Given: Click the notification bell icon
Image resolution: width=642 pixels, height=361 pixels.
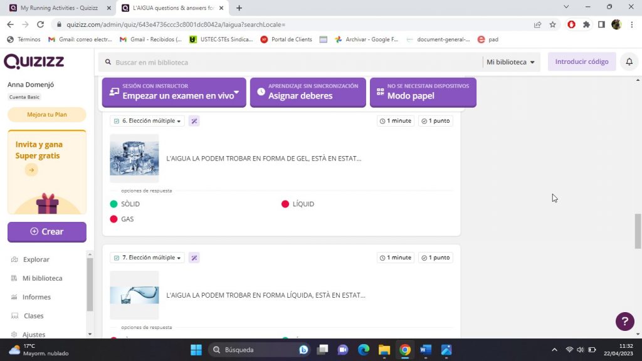Looking at the screenshot, I should coord(629,62).
